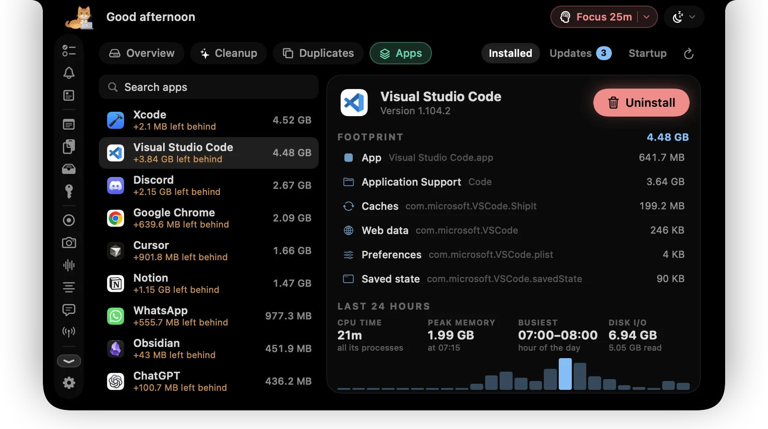Select ChatGPT in the apps list
Screen dimensions: 768x429
coord(209,381)
